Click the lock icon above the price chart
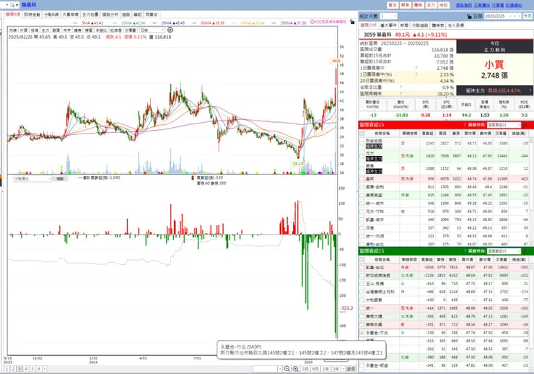The width and height of the screenshot is (534, 374). [352, 22]
